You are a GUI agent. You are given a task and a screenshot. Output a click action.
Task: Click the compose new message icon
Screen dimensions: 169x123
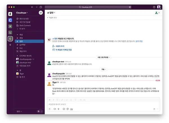tap(41, 13)
